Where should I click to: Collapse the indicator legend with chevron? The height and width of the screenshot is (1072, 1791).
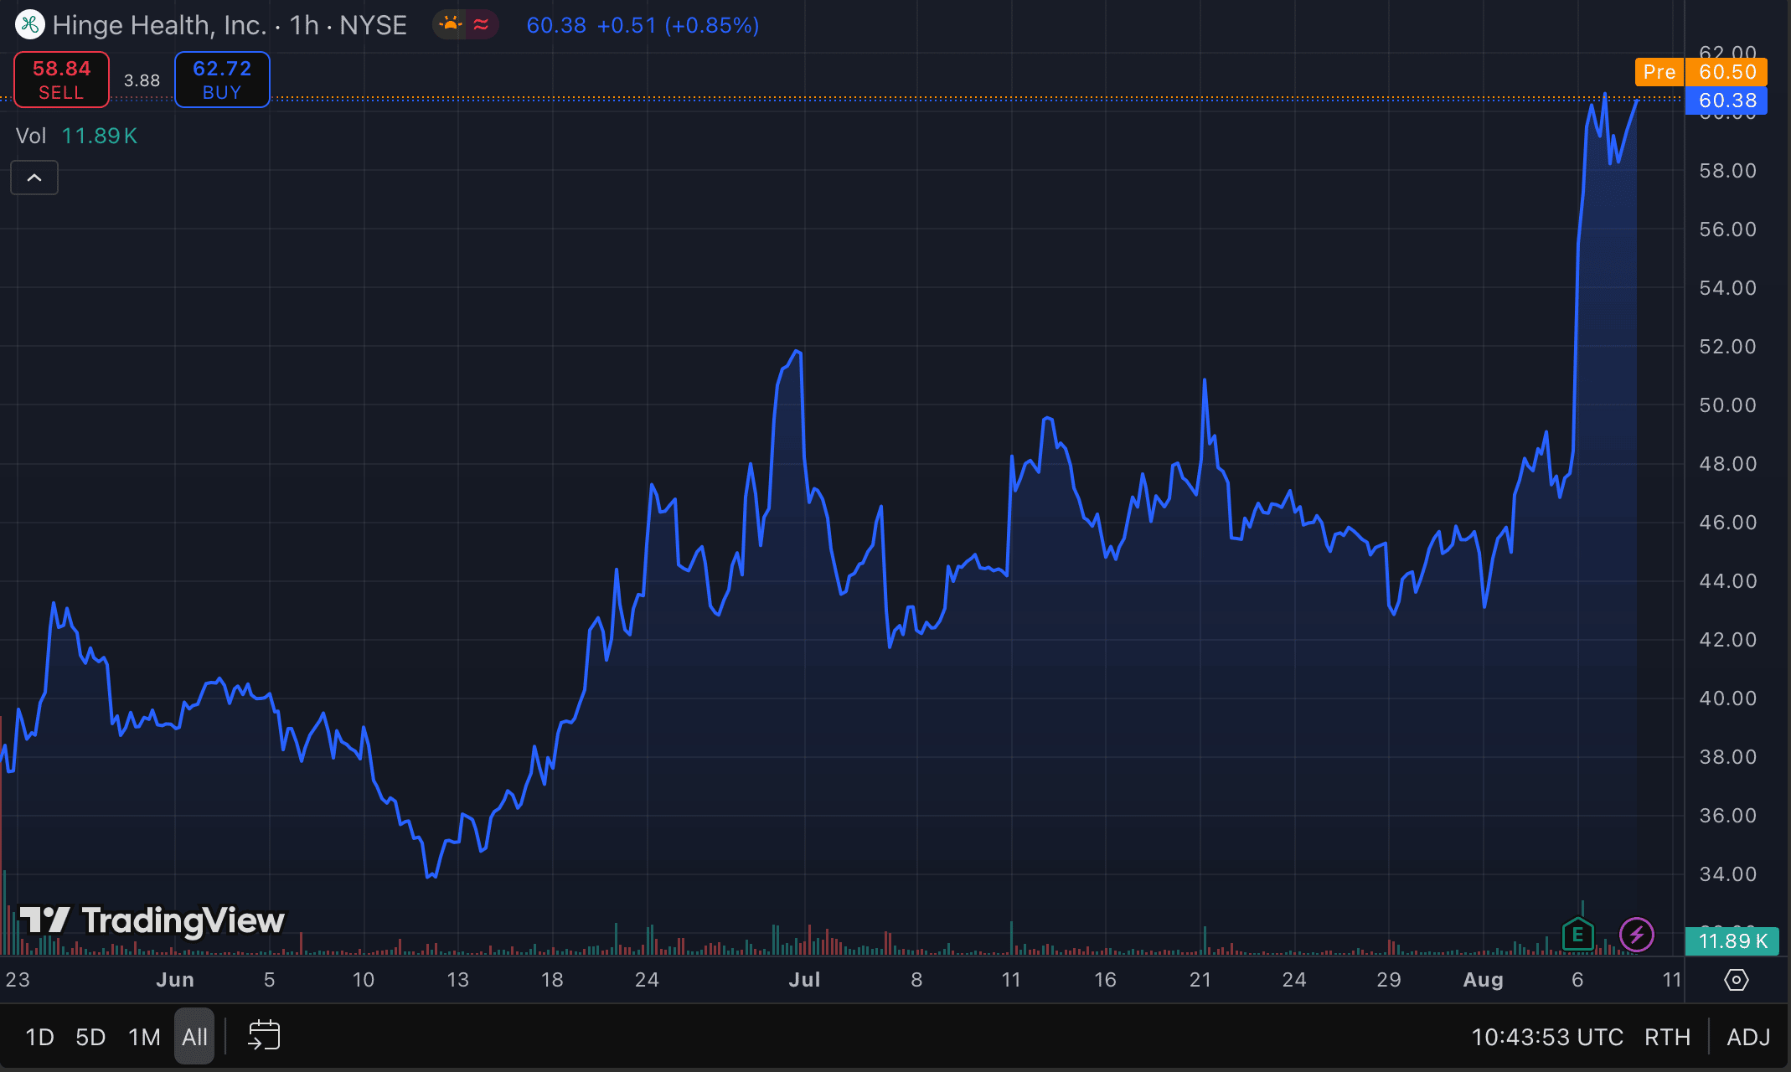tap(34, 178)
